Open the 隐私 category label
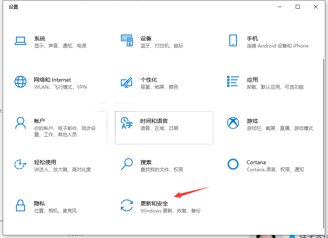This screenshot has width=328, height=238. click(39, 203)
